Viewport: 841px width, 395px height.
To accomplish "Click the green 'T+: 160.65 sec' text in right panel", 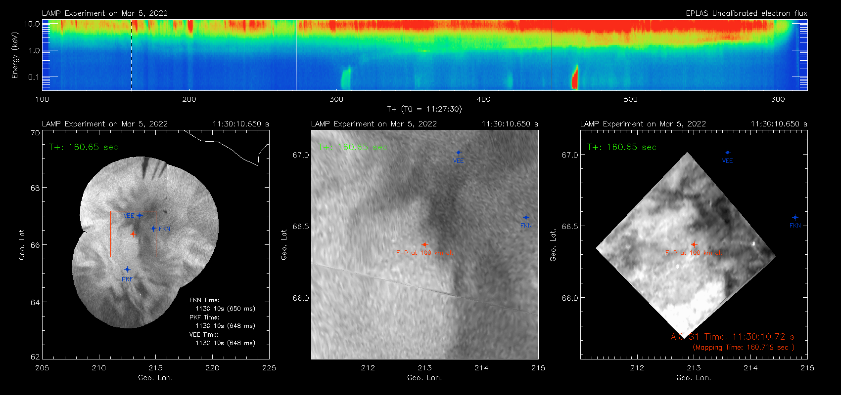I will tap(622, 147).
